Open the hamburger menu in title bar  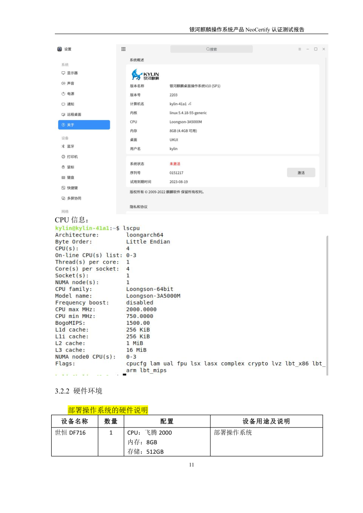299,49
